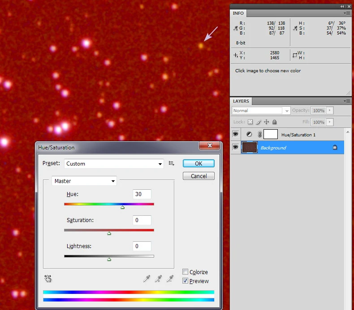Uncheck the Preview checkbox
This screenshot has width=354, height=310.
click(x=186, y=281)
